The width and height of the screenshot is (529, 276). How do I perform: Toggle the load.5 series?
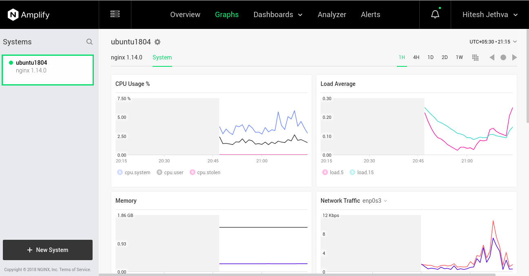point(332,172)
